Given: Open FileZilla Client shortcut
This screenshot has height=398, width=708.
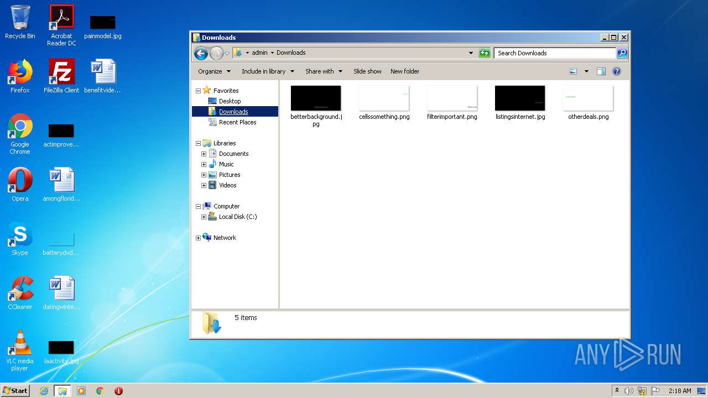Looking at the screenshot, I should [61, 76].
